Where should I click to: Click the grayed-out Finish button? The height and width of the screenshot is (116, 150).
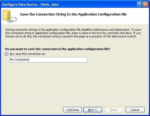coord(114,110)
